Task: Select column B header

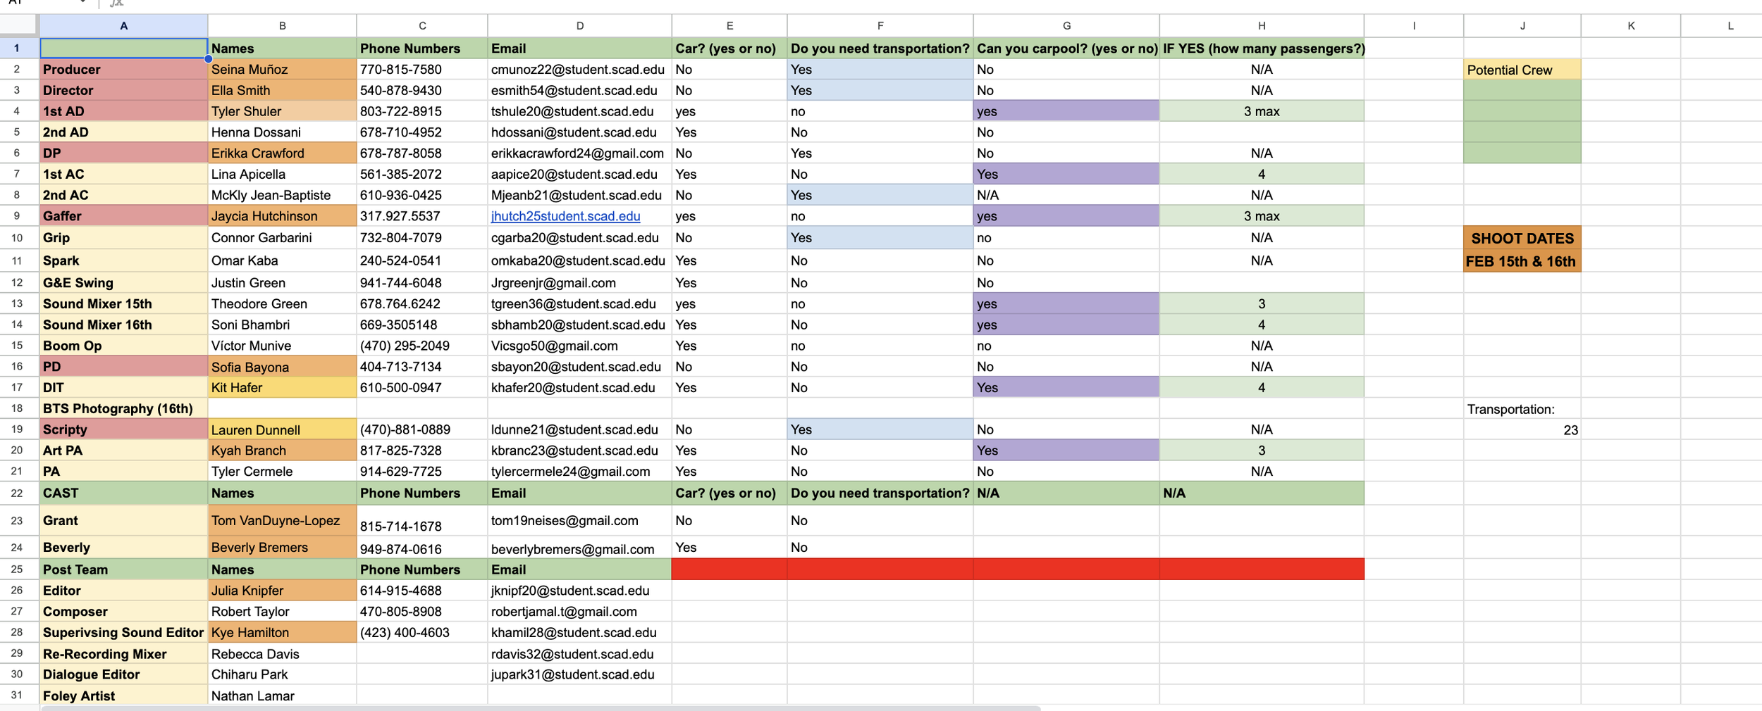Action: pos(282,26)
